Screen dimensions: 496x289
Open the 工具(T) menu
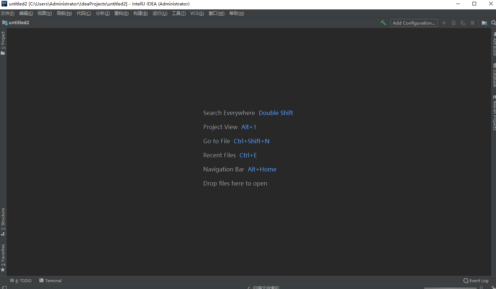pos(179,13)
